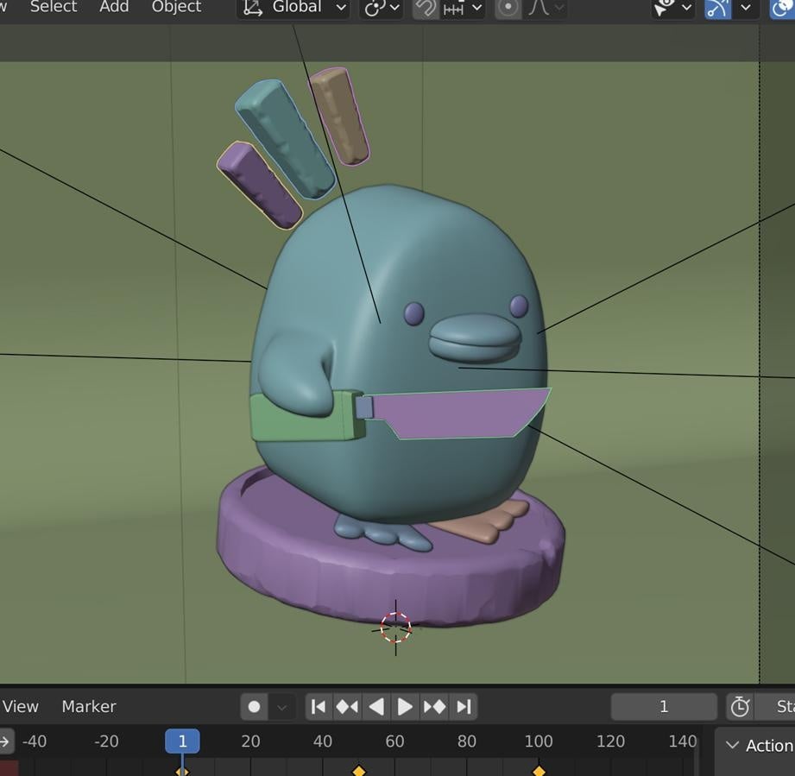Jump to the next keyframe
The height and width of the screenshot is (776, 795).
434,707
